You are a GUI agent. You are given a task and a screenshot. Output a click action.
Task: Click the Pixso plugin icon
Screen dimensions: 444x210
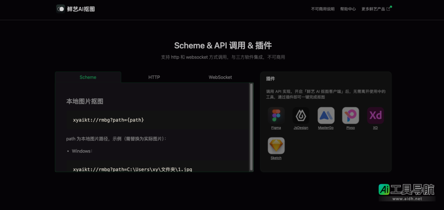[350, 115]
